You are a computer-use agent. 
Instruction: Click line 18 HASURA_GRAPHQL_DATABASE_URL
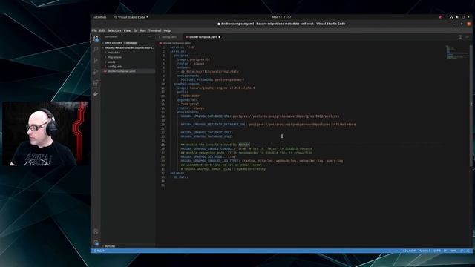coord(260,116)
